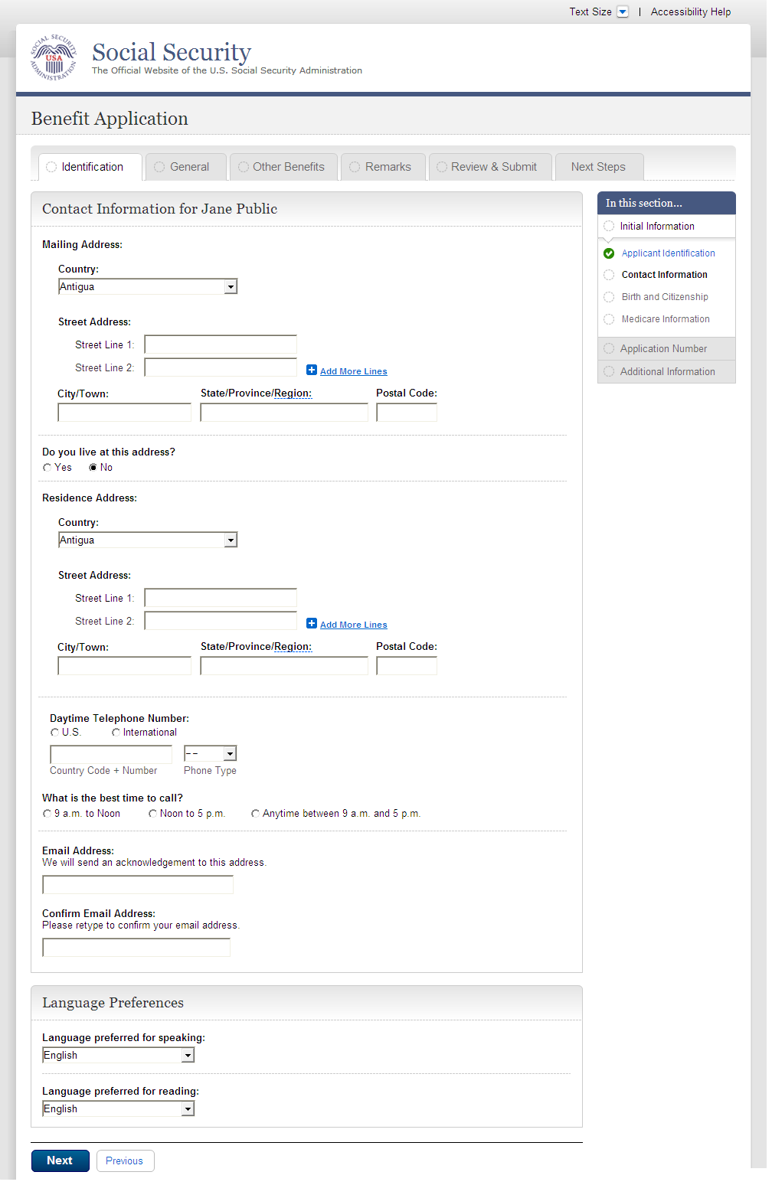
Task: Click the Next button
Action: tap(60, 1161)
